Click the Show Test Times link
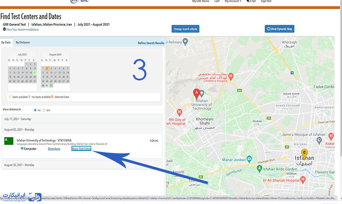342x204 pixels. pyautogui.click(x=81, y=148)
